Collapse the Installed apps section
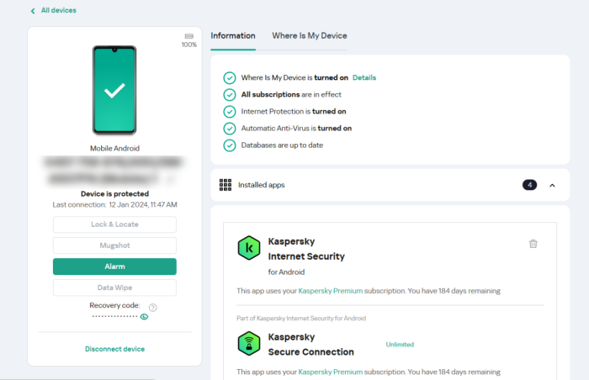589x380 pixels. point(552,185)
